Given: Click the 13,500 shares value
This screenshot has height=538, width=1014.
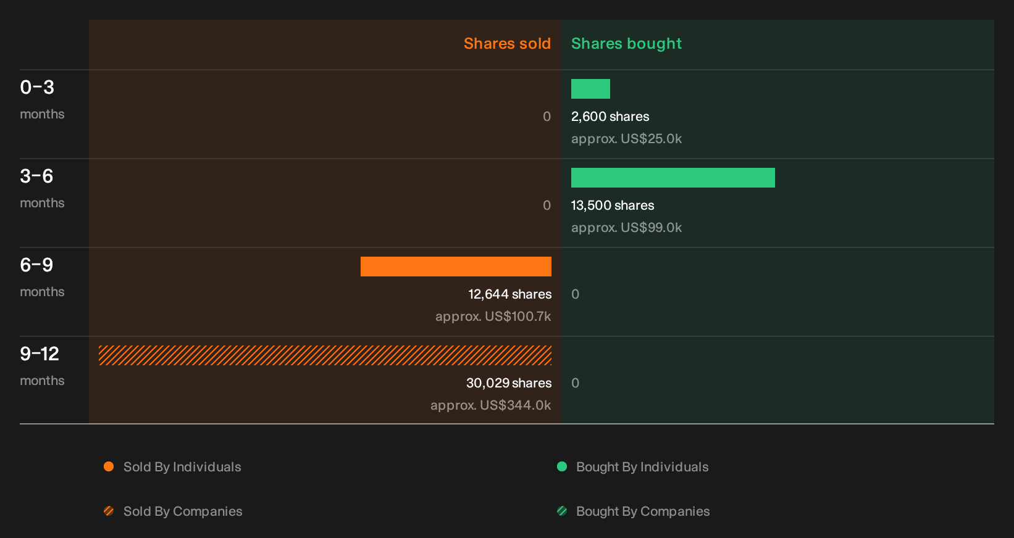Looking at the screenshot, I should click(x=613, y=205).
